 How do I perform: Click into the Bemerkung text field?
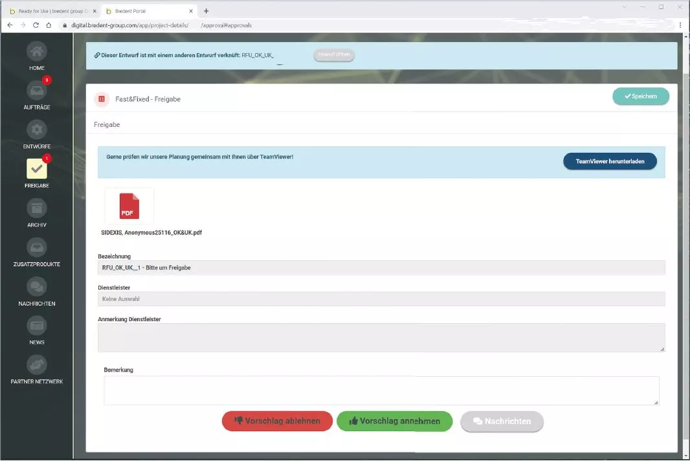tap(381, 390)
